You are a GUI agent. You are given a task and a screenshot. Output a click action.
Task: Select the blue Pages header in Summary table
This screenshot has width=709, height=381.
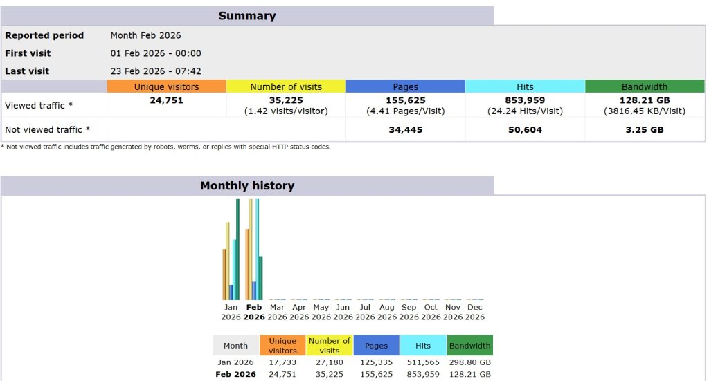405,86
